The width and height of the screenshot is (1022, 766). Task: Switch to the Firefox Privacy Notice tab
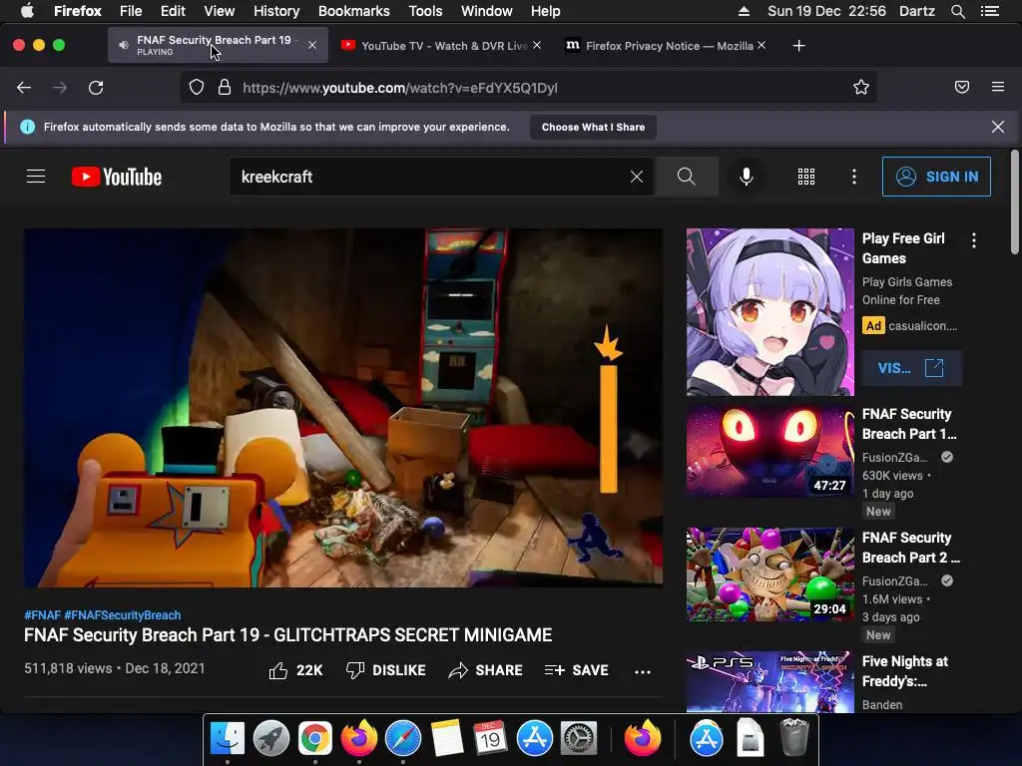click(x=665, y=46)
